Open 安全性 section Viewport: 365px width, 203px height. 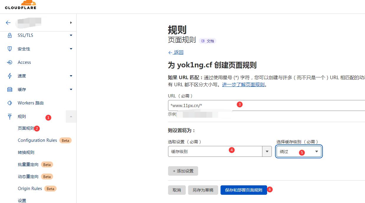(24, 49)
